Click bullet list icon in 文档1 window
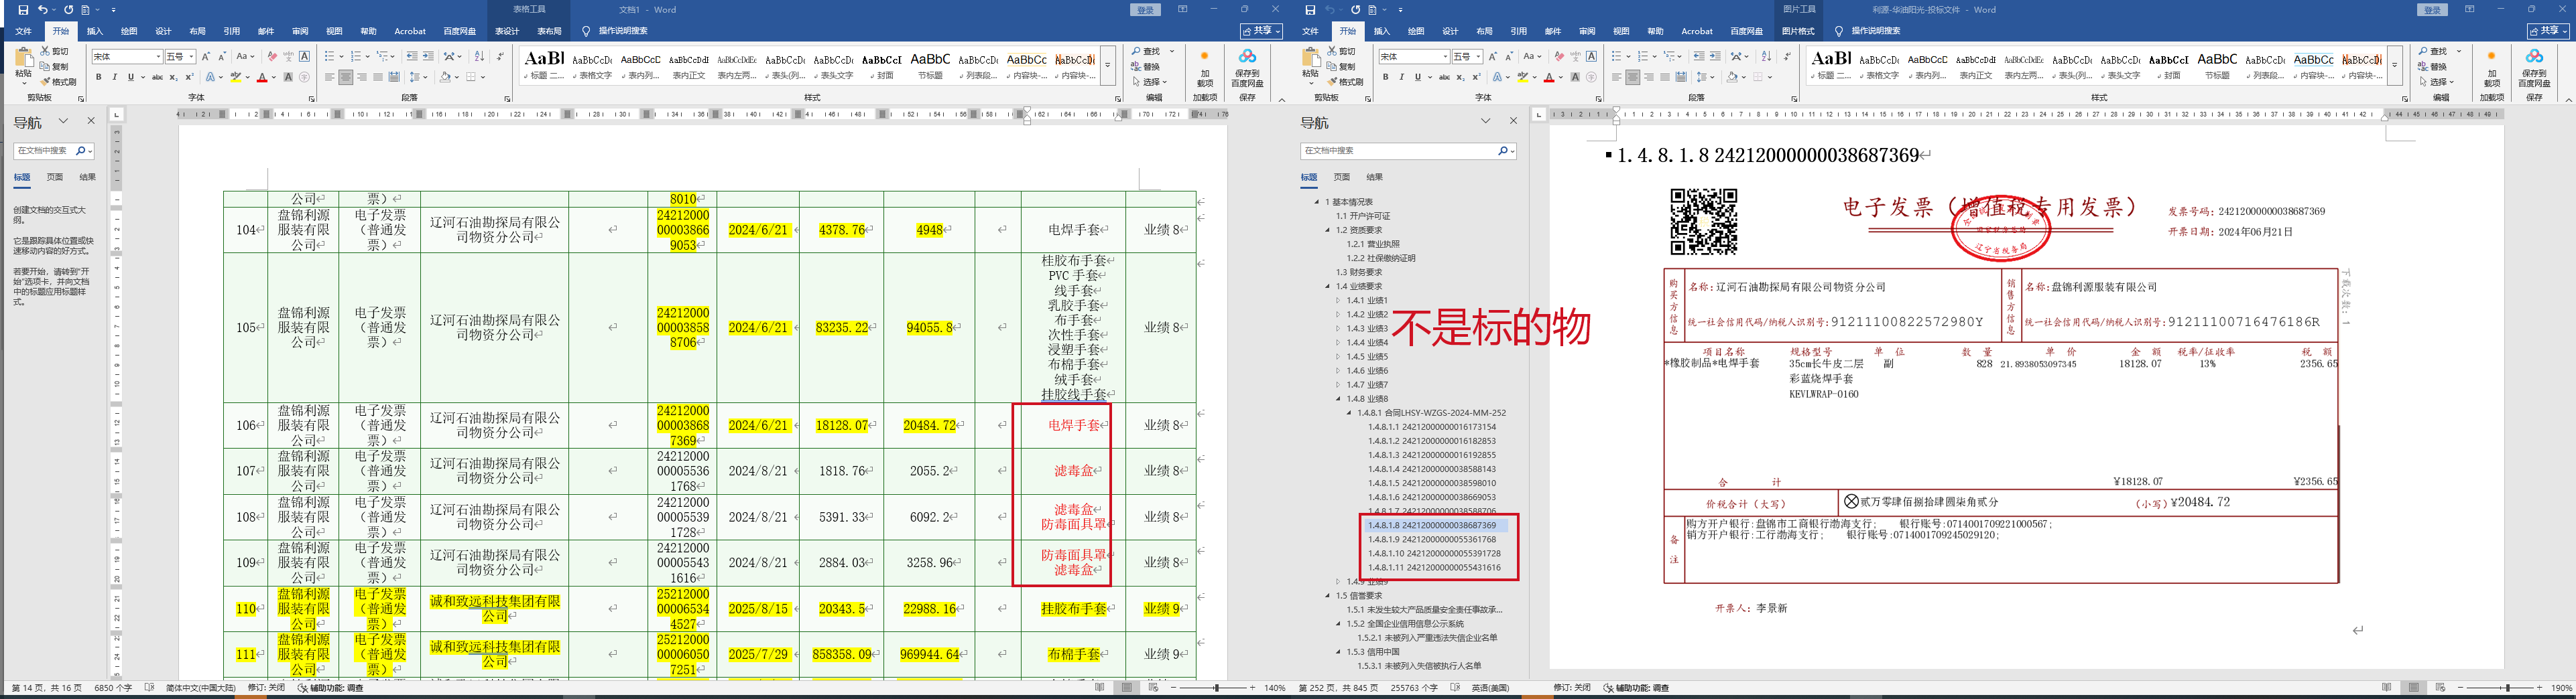Image resolution: width=2576 pixels, height=699 pixels. [x=331, y=57]
